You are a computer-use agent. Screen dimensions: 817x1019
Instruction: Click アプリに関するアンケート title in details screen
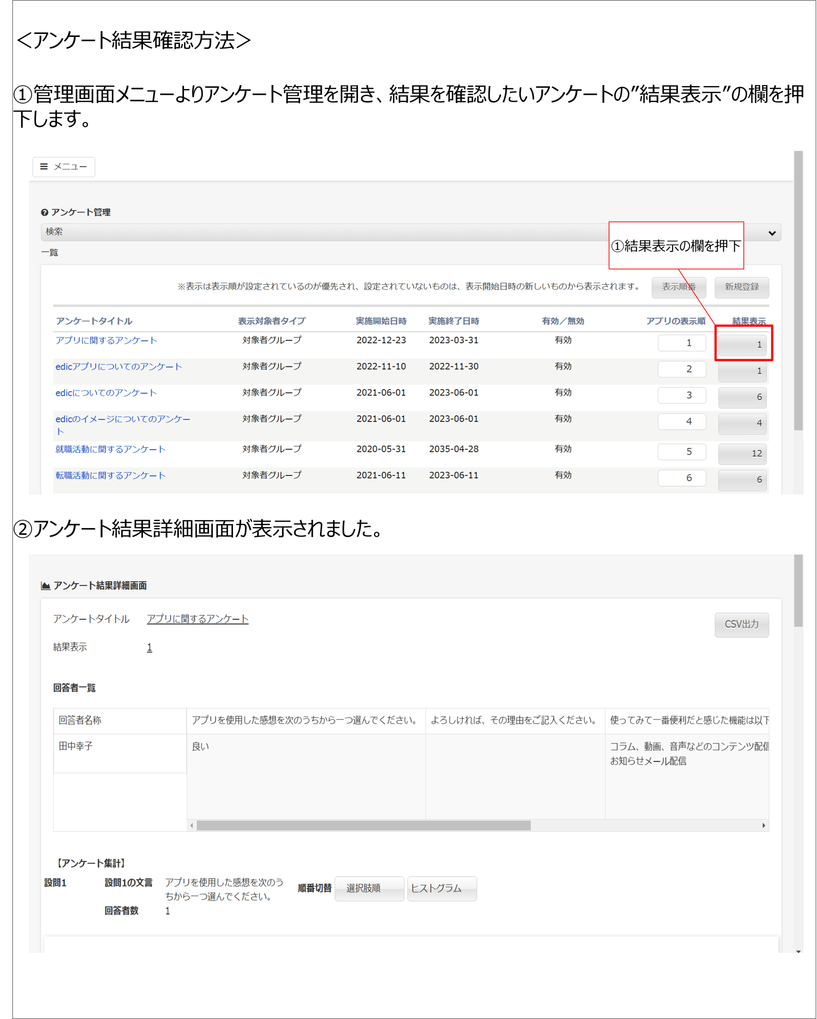[197, 619]
